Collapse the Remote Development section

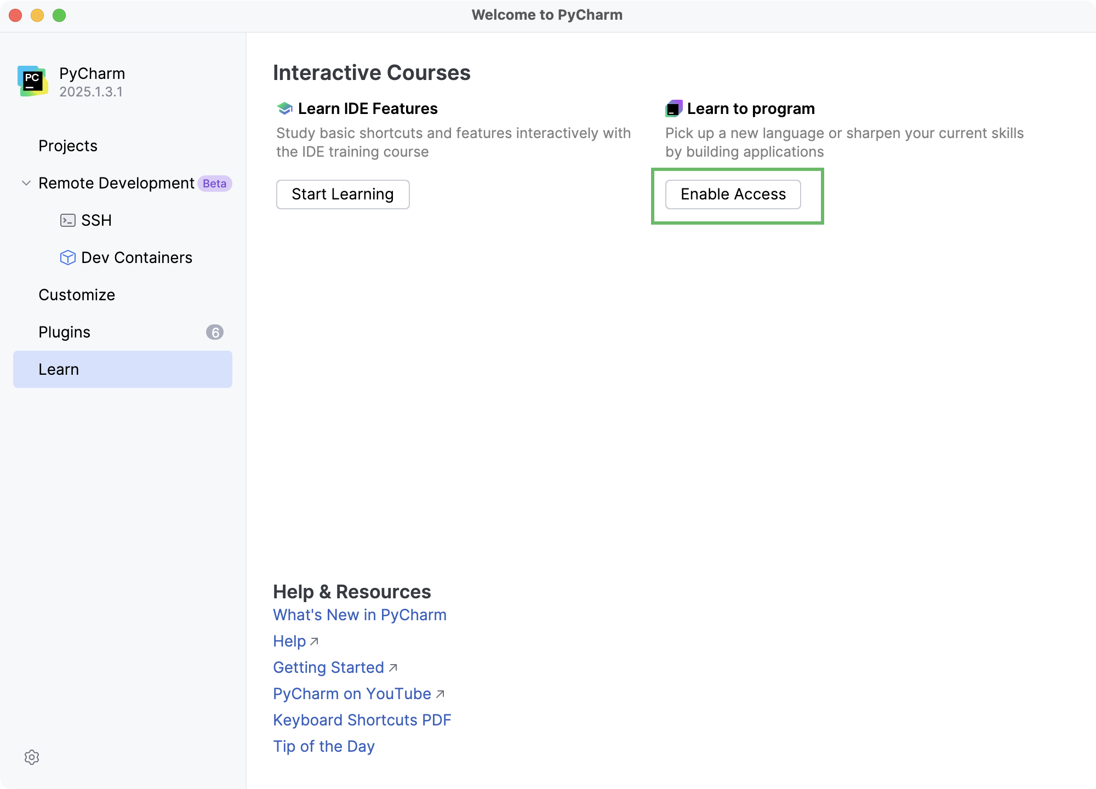[x=25, y=183]
